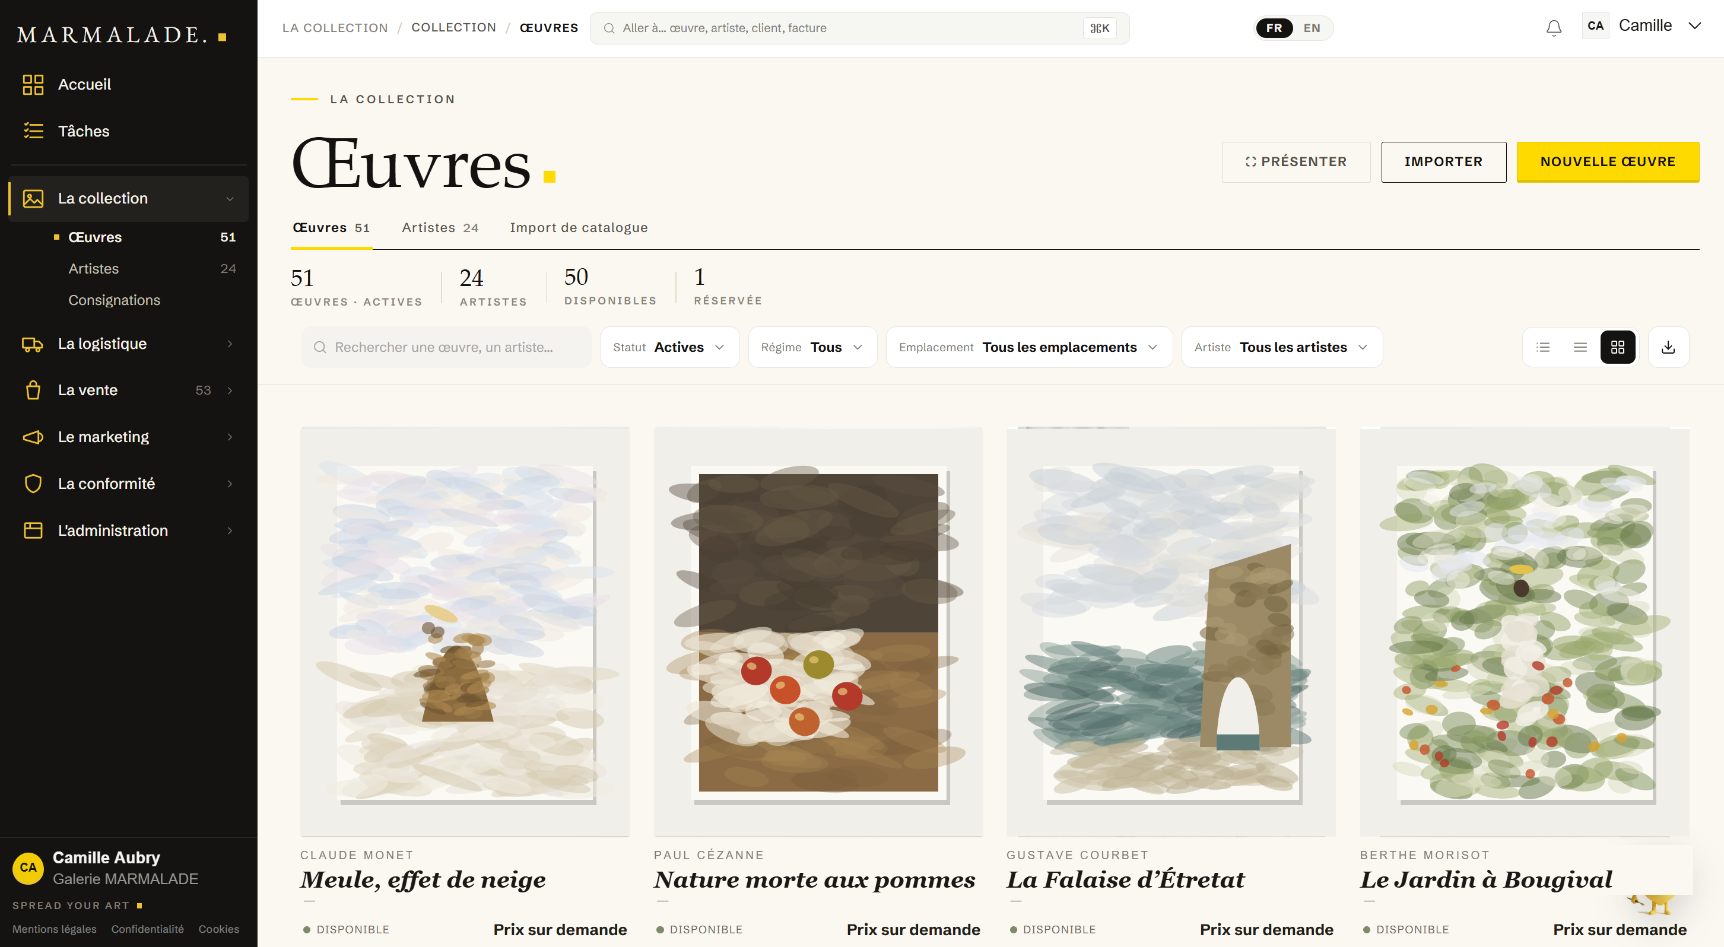Open notifications with the bell icon
The image size is (1724, 947).
pyautogui.click(x=1553, y=28)
